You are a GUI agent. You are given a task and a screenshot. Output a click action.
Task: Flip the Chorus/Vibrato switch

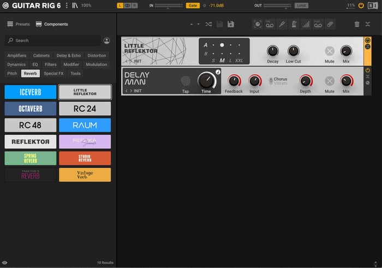[271, 81]
